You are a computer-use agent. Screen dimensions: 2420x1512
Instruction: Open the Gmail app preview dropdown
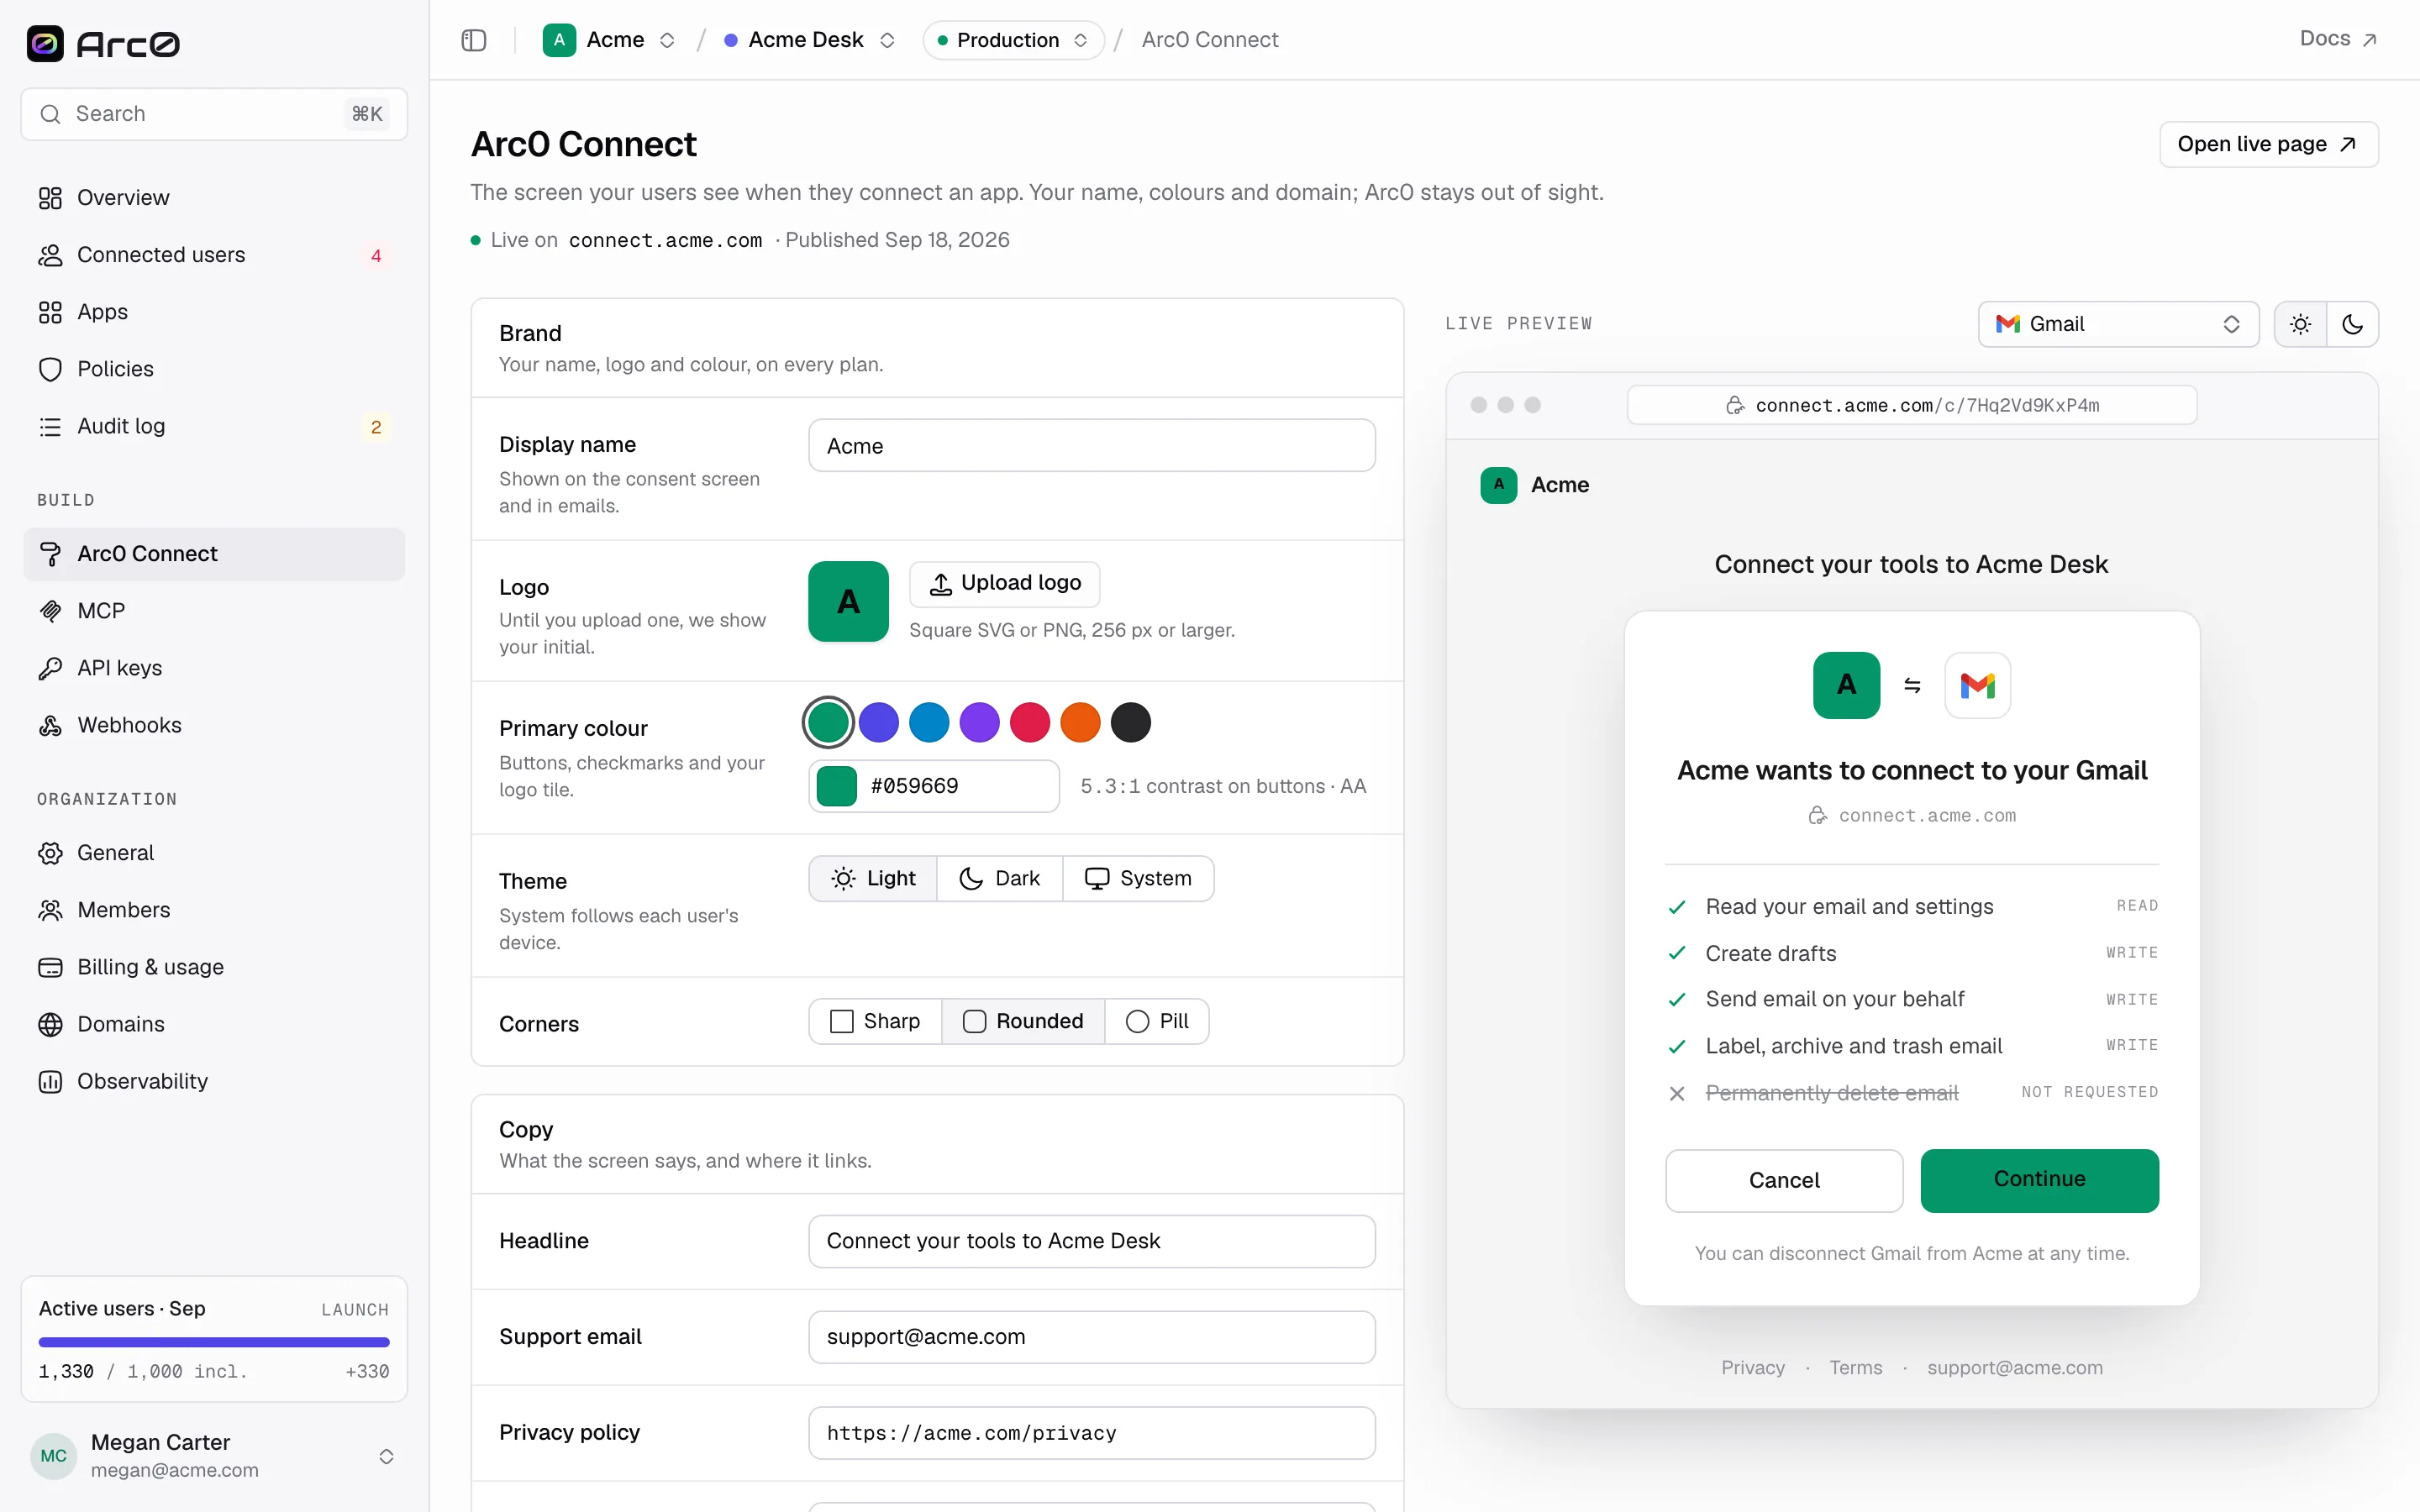[x=2118, y=324]
